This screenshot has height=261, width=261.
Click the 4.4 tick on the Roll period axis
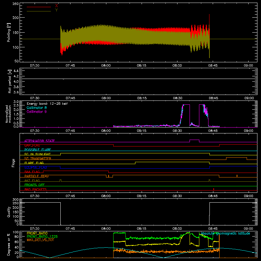16,71
